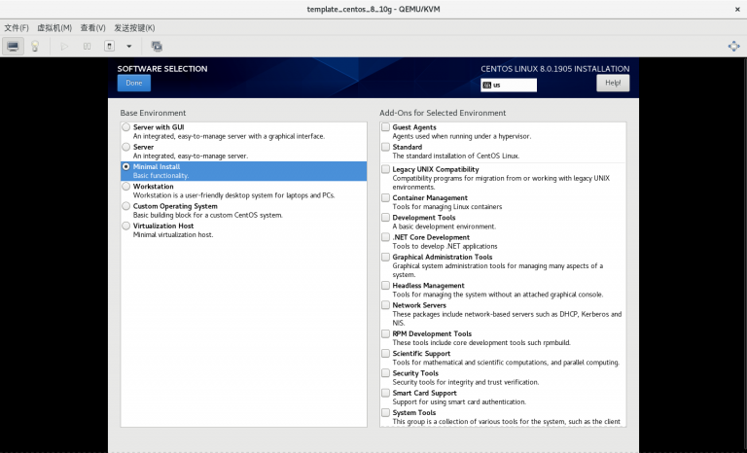747x453 pixels.
Task: Tick the Container Management checkbox
Action: coord(385,197)
